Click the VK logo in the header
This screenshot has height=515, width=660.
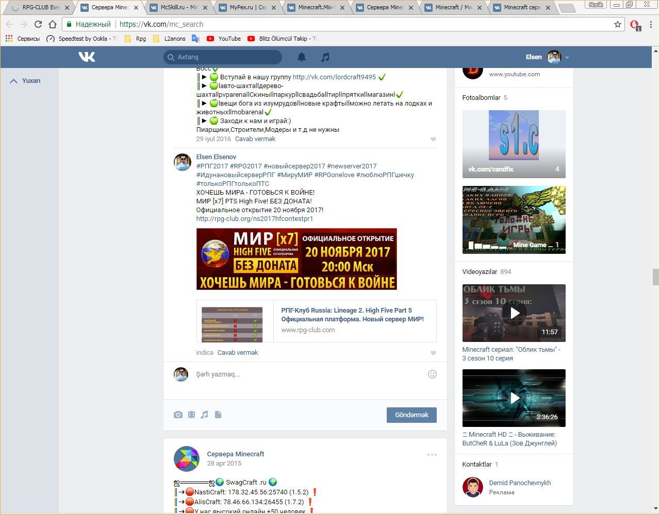[87, 57]
